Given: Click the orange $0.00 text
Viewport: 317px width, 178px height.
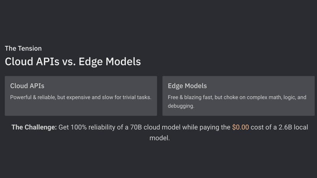Looking at the screenshot, I should pyautogui.click(x=240, y=127).
